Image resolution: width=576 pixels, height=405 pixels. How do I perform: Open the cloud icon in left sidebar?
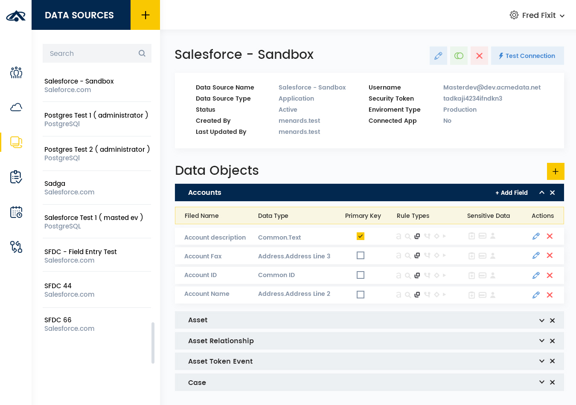point(16,107)
